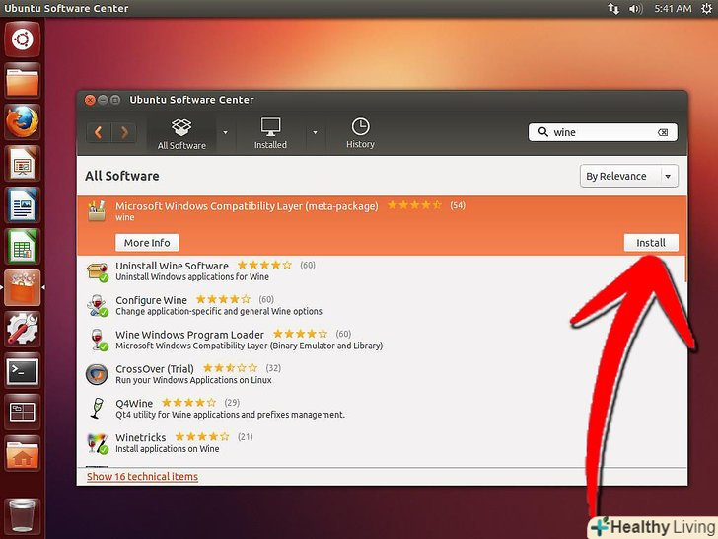718x539 pixels.
Task: Click Ubuntu Software Center launcher icon
Action: click(x=22, y=287)
